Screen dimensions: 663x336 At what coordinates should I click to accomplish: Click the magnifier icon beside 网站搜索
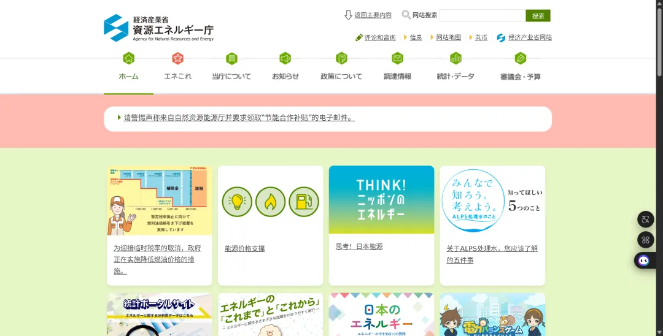click(x=406, y=15)
